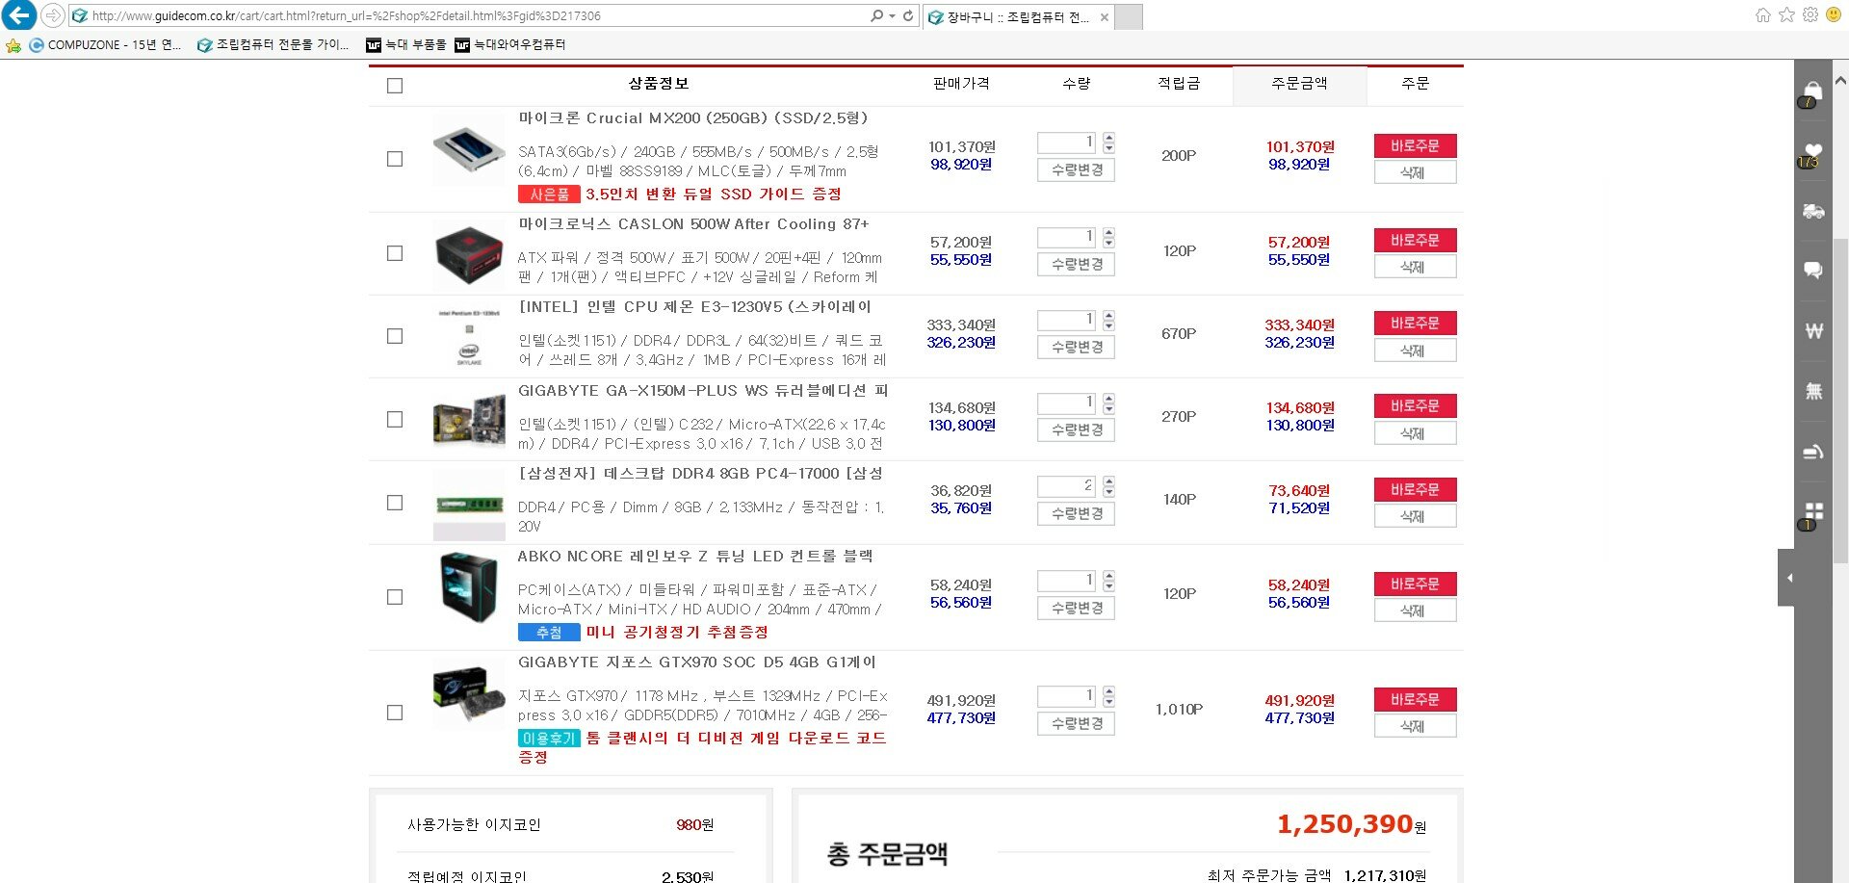Click the won currency icon in sidebar
This screenshot has height=883, width=1849.
pyautogui.click(x=1813, y=331)
